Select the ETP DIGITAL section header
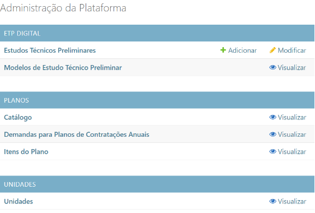The image size is (315, 213). coord(157,33)
